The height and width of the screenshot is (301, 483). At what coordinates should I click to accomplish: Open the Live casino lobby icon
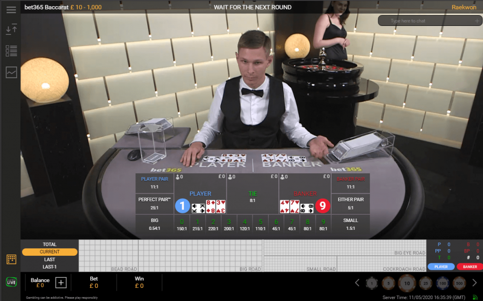click(11, 282)
